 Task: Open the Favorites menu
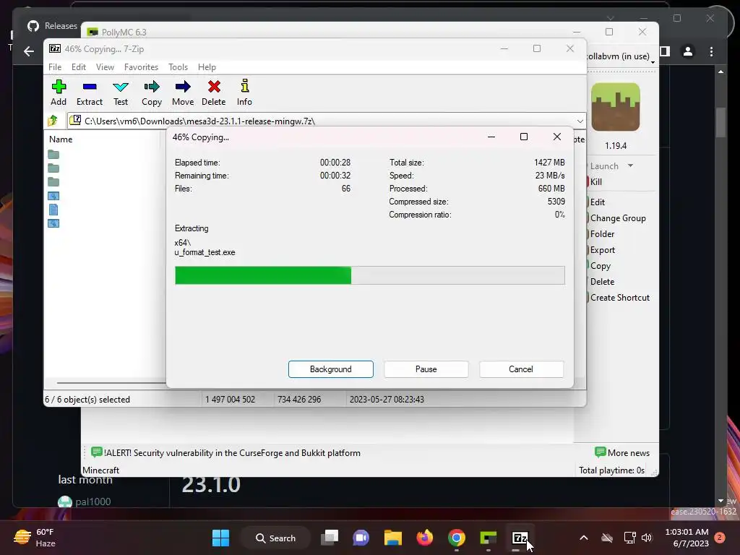point(141,67)
